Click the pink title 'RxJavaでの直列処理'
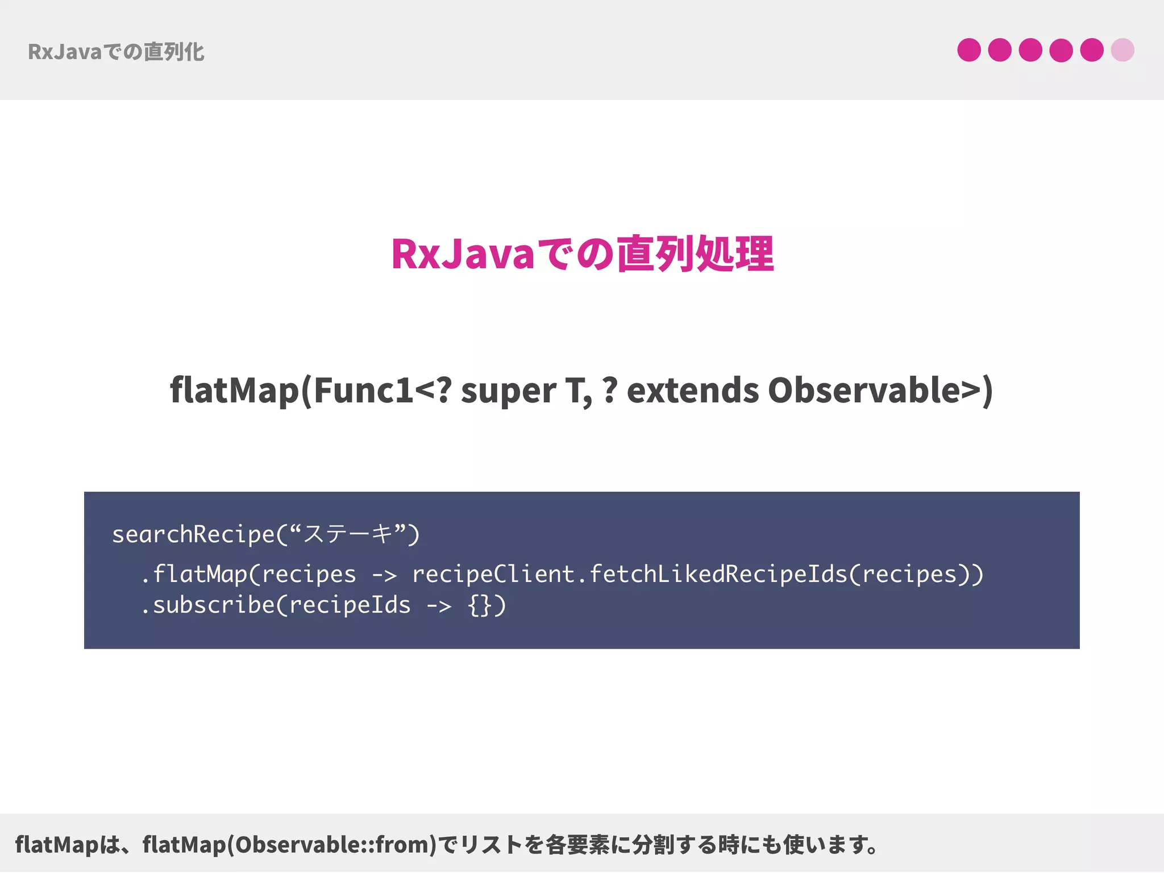This screenshot has width=1164, height=873. point(582,254)
